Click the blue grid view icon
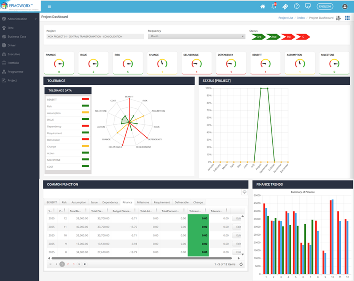This screenshot has height=281, width=354. coord(347,18)
